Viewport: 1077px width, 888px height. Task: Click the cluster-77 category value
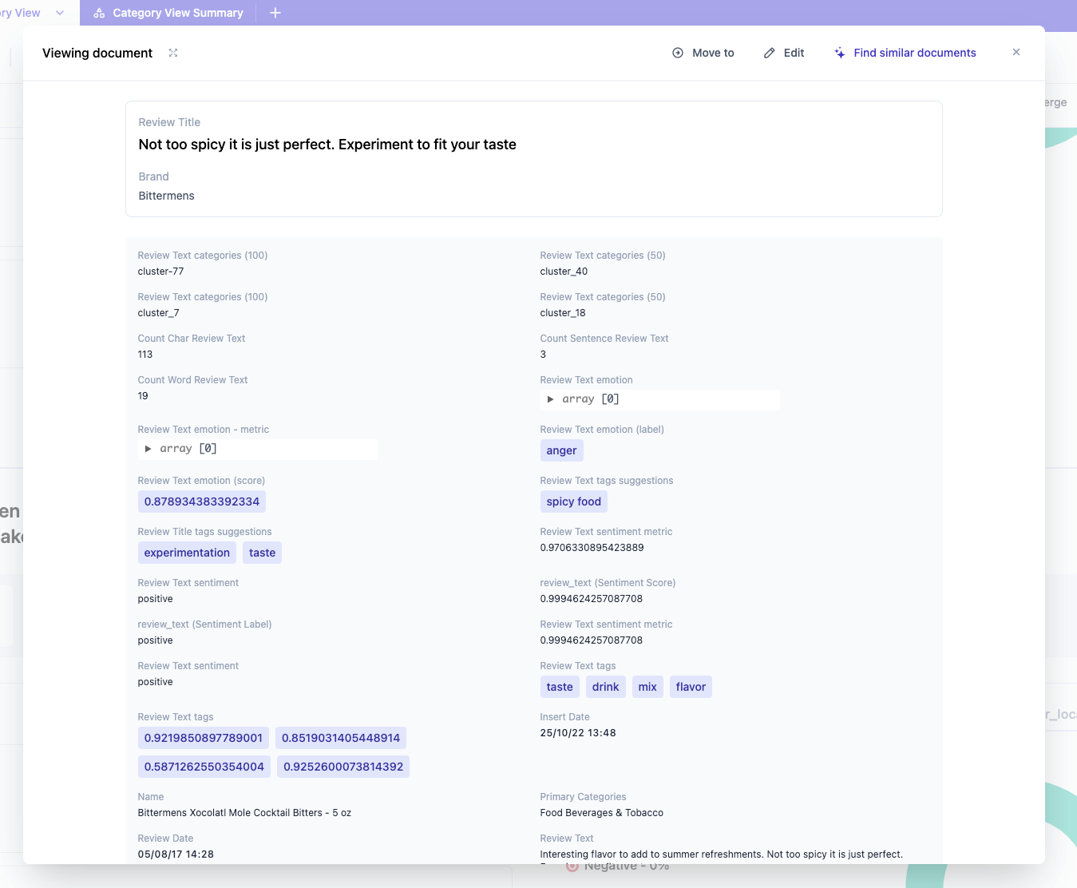pyautogui.click(x=160, y=272)
